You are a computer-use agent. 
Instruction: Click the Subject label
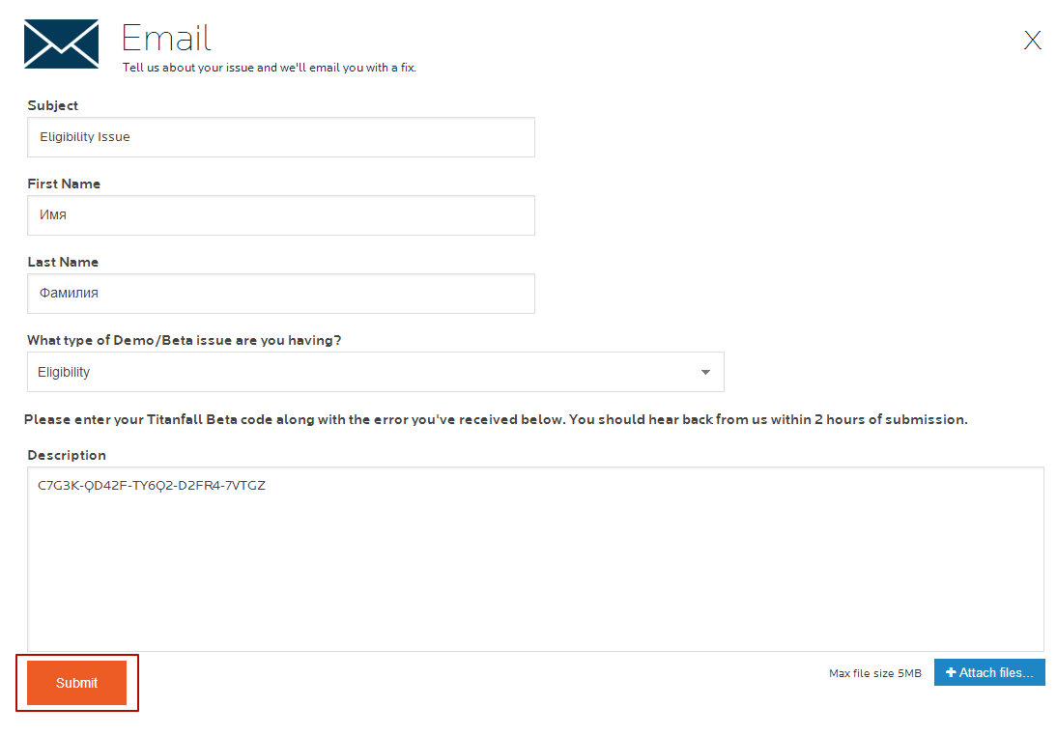(x=52, y=106)
